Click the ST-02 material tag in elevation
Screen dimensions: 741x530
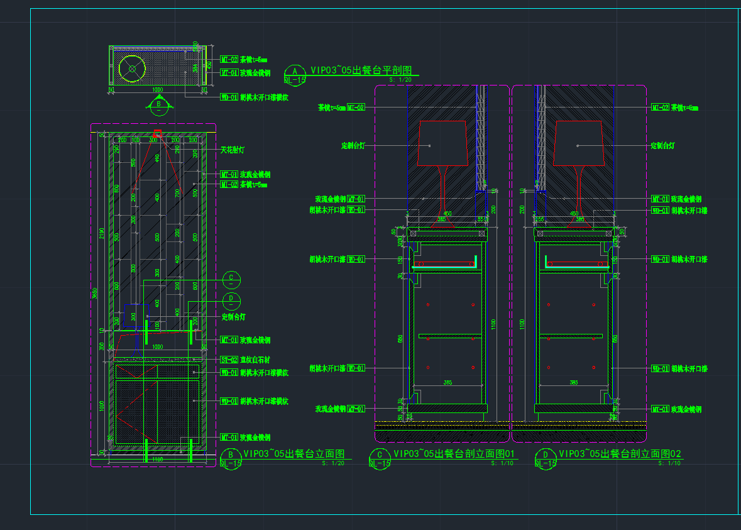[228, 360]
